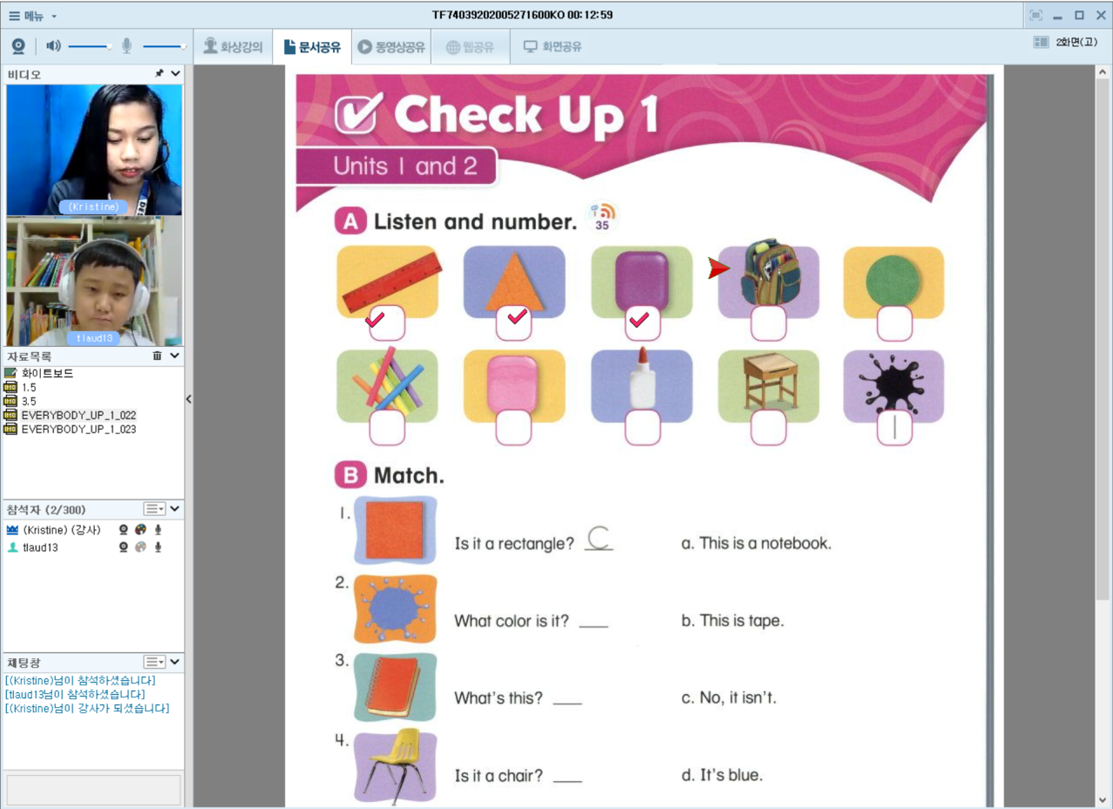The width and height of the screenshot is (1113, 809).
Task: Collapse the 채팅창 panel with its chevron
Action: [175, 663]
